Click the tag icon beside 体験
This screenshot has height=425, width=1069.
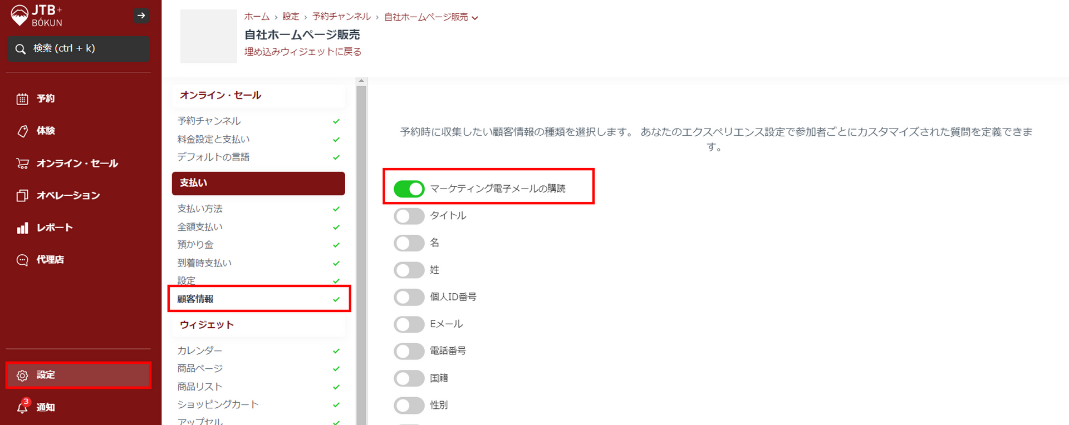click(22, 131)
